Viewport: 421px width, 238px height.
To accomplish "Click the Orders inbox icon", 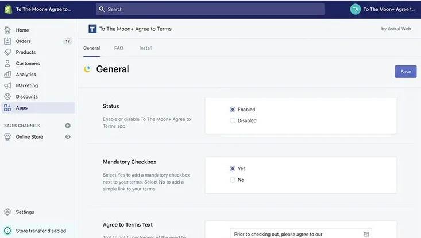I will tap(7, 41).
